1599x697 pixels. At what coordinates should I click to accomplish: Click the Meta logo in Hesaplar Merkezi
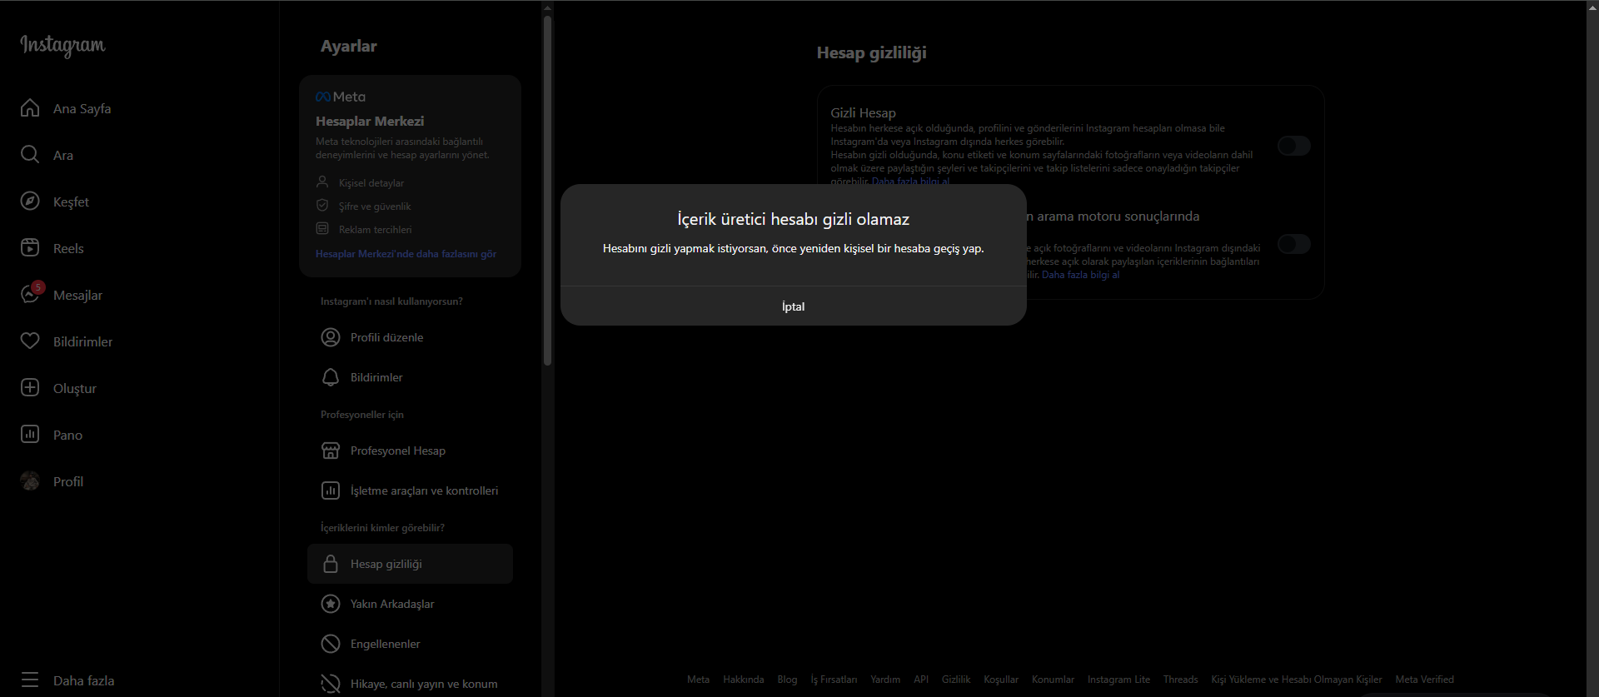click(x=341, y=97)
